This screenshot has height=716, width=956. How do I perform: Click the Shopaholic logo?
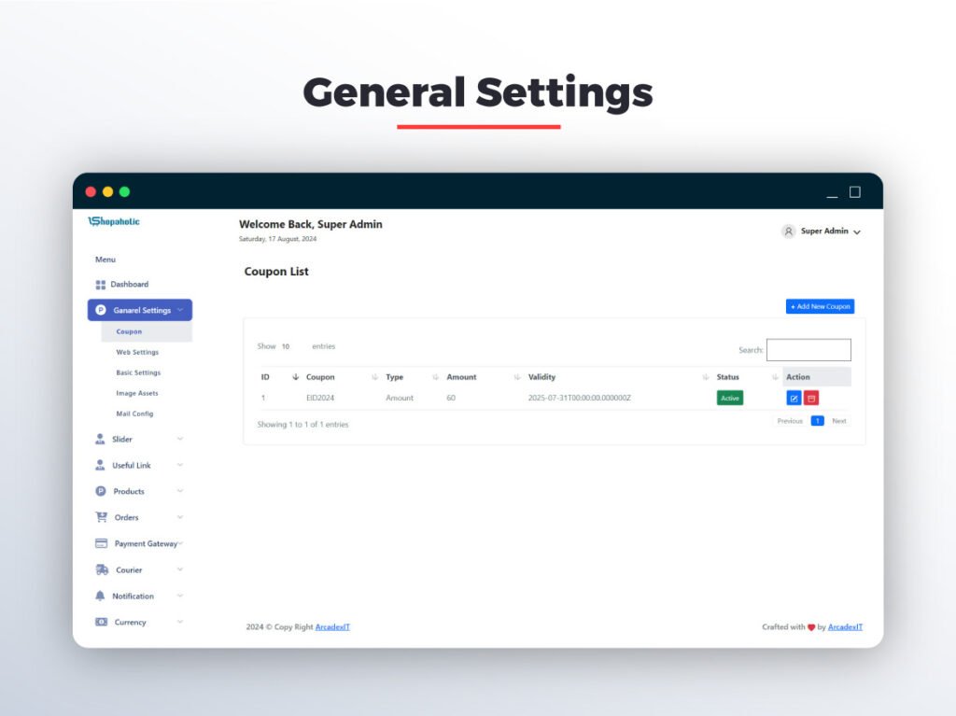(114, 222)
